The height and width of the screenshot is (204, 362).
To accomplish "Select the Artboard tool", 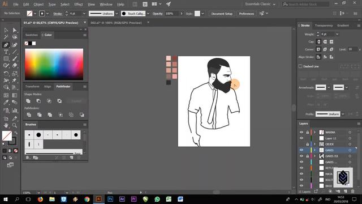I will pos(6,118).
